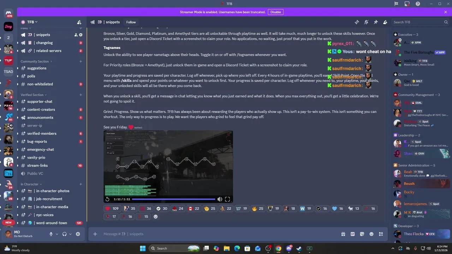The image size is (452, 254).
Task: Open the emoji picker in message bar
Action: pyautogui.click(x=371, y=234)
